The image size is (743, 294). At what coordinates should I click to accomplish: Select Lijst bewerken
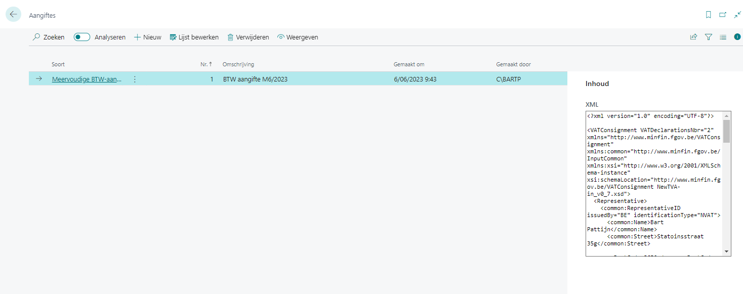(x=194, y=37)
